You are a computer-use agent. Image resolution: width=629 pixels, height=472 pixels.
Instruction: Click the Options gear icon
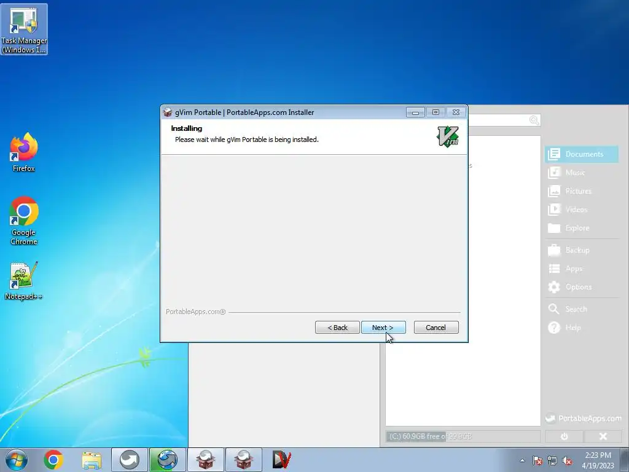tap(554, 287)
